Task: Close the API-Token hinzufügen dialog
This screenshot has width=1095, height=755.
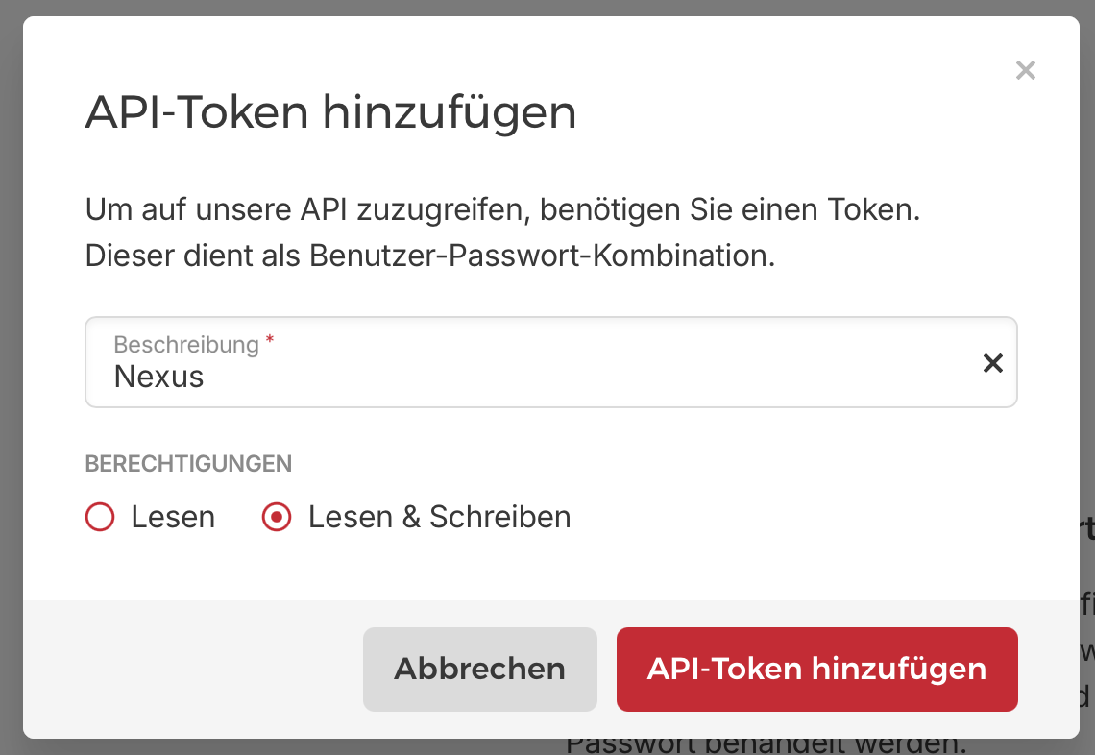Action: coord(1026,70)
